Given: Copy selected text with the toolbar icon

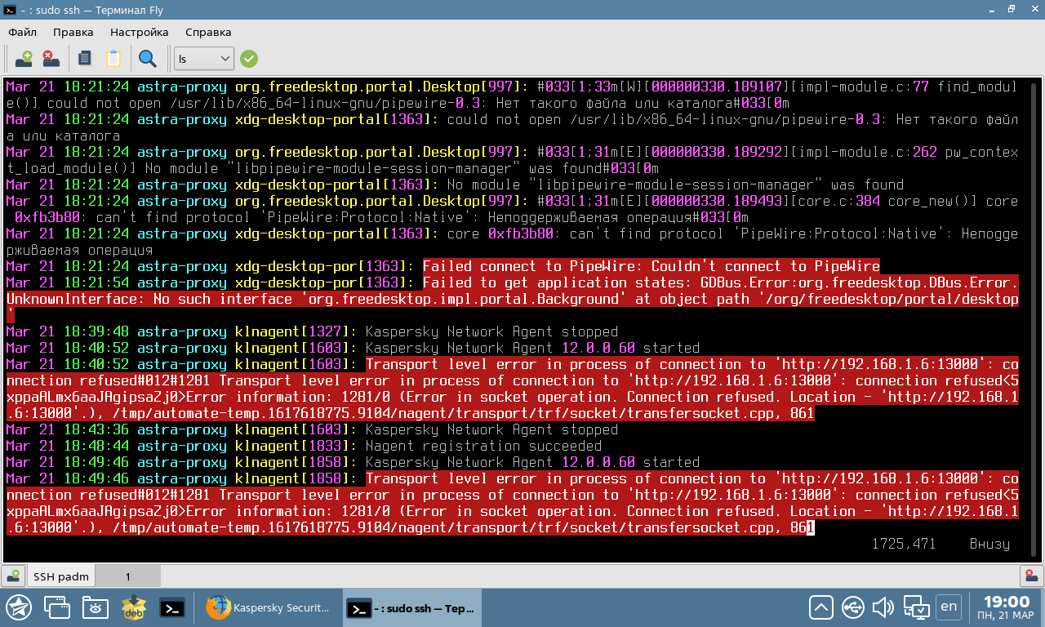Looking at the screenshot, I should 85,58.
